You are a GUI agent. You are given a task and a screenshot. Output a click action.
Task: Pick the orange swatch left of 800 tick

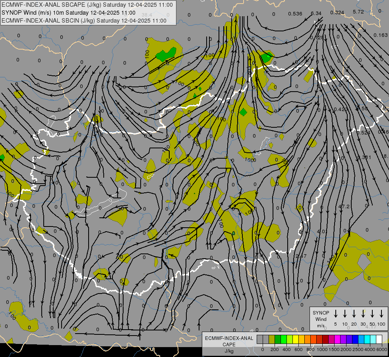coord(308,339)
